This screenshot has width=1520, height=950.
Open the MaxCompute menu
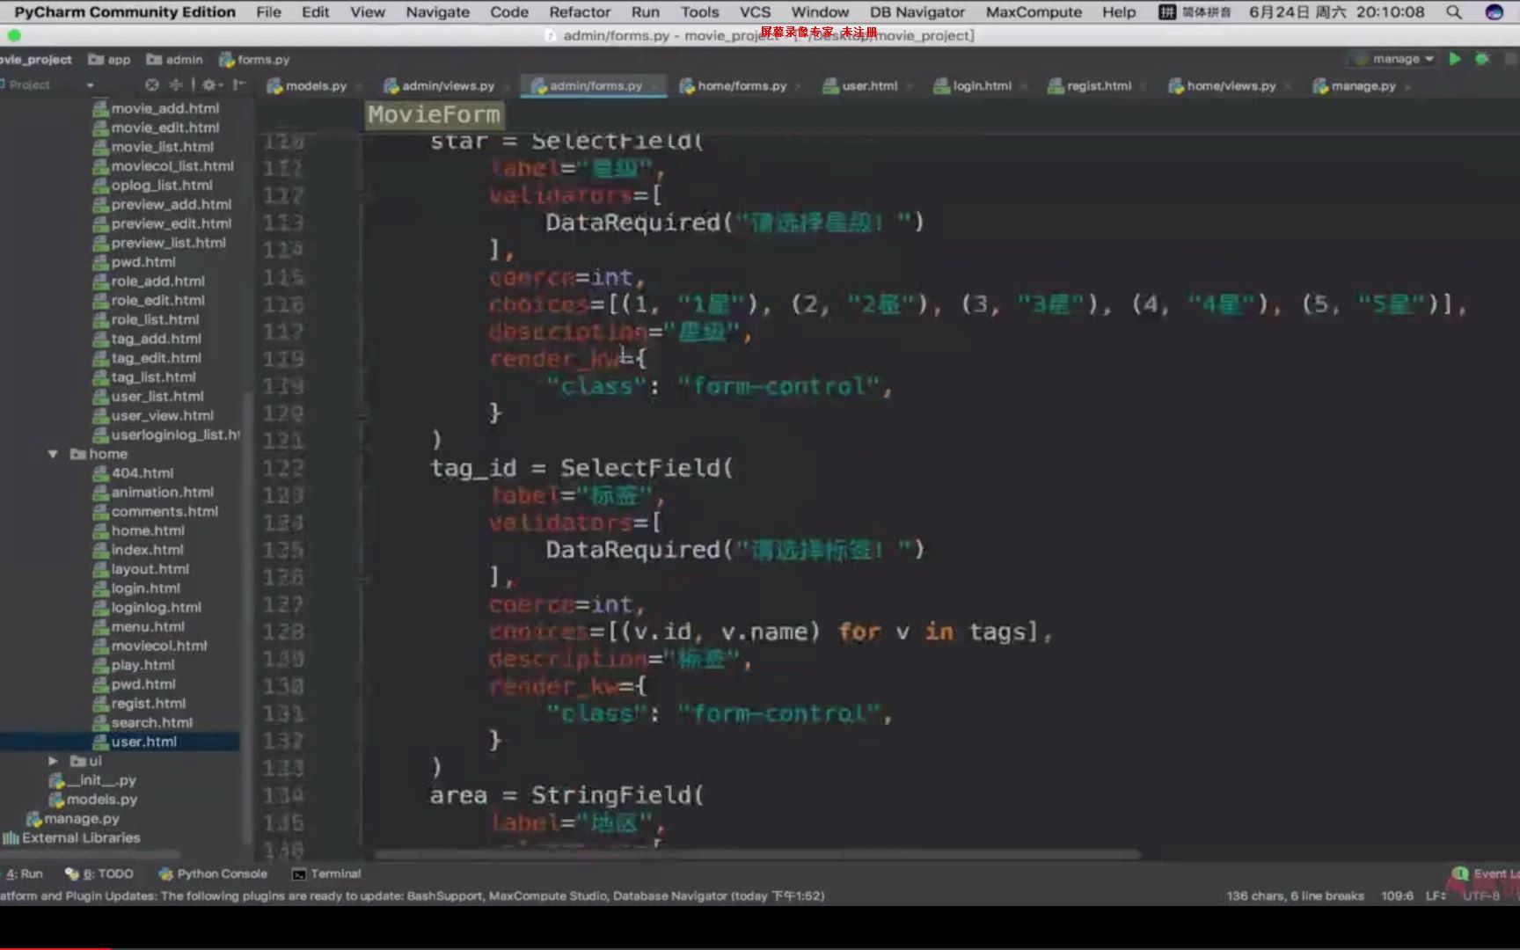(1034, 12)
